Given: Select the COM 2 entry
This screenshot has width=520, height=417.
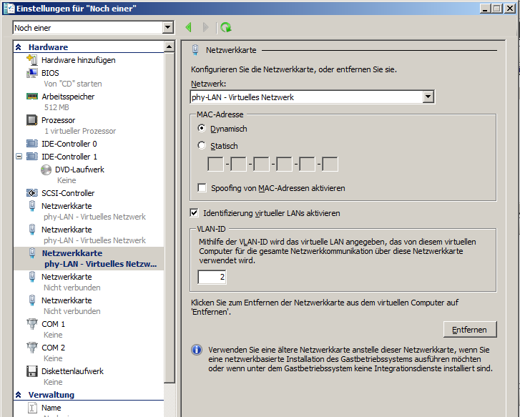Looking at the screenshot, I should coord(53,348).
